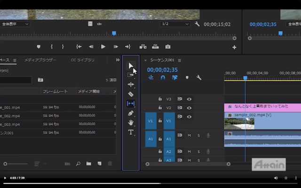Toggle A1 source patching button
301x188 pixels.
click(x=150, y=139)
